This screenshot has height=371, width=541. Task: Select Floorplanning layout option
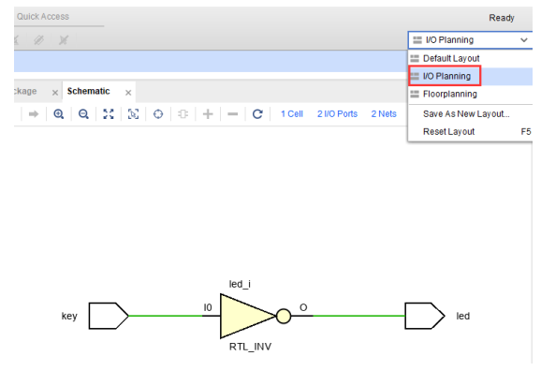pos(470,94)
